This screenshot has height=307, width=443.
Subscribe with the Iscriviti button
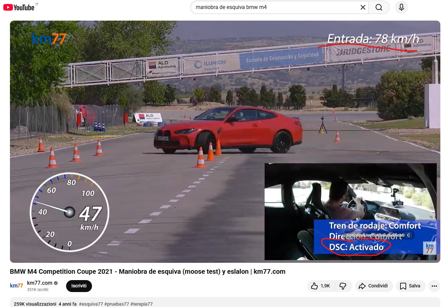(x=79, y=286)
